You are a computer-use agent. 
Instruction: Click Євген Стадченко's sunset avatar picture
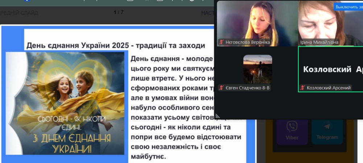click(x=257, y=69)
